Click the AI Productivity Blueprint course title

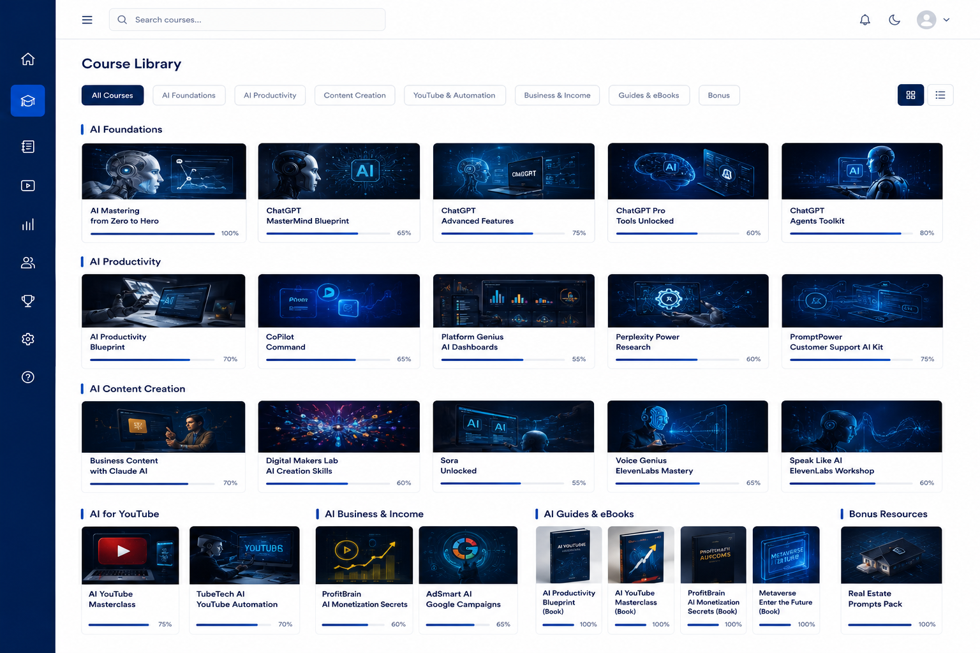(118, 342)
